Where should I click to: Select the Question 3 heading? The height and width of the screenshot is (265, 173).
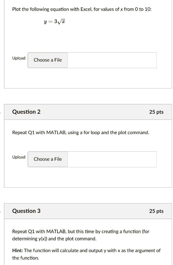click(x=26, y=211)
